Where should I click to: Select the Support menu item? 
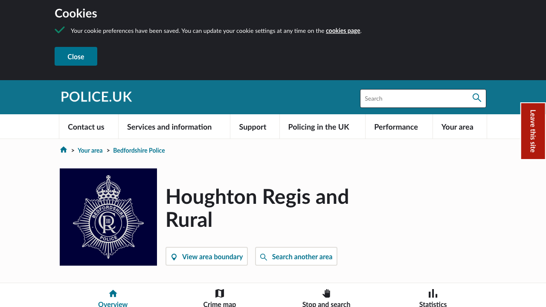(253, 127)
